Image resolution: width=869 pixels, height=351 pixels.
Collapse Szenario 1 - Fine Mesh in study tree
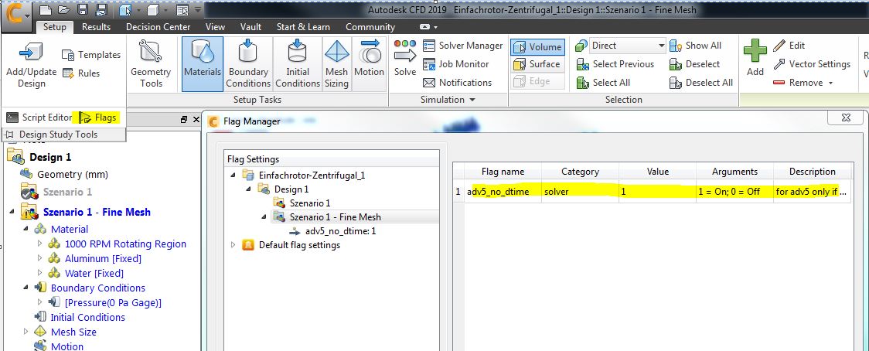pos(12,212)
